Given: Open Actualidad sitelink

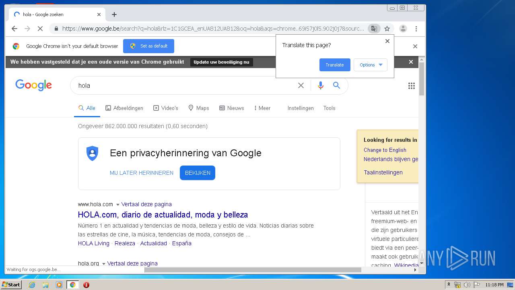Looking at the screenshot, I should click(x=154, y=243).
